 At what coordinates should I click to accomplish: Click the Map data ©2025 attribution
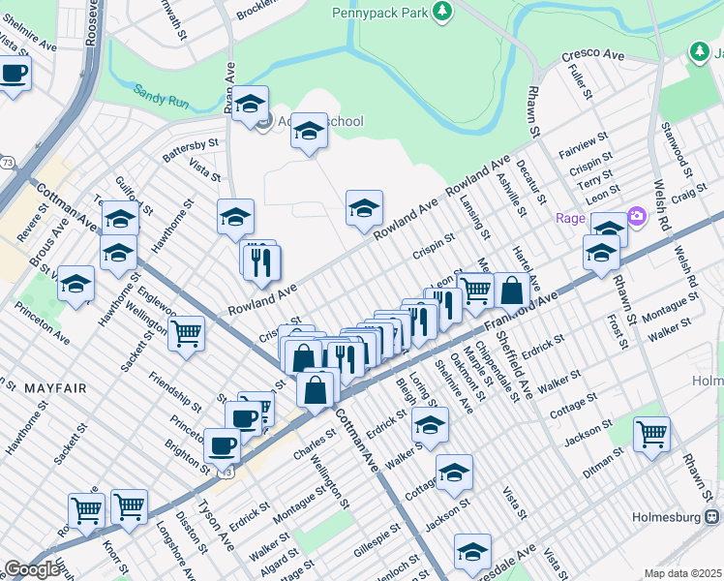click(683, 573)
